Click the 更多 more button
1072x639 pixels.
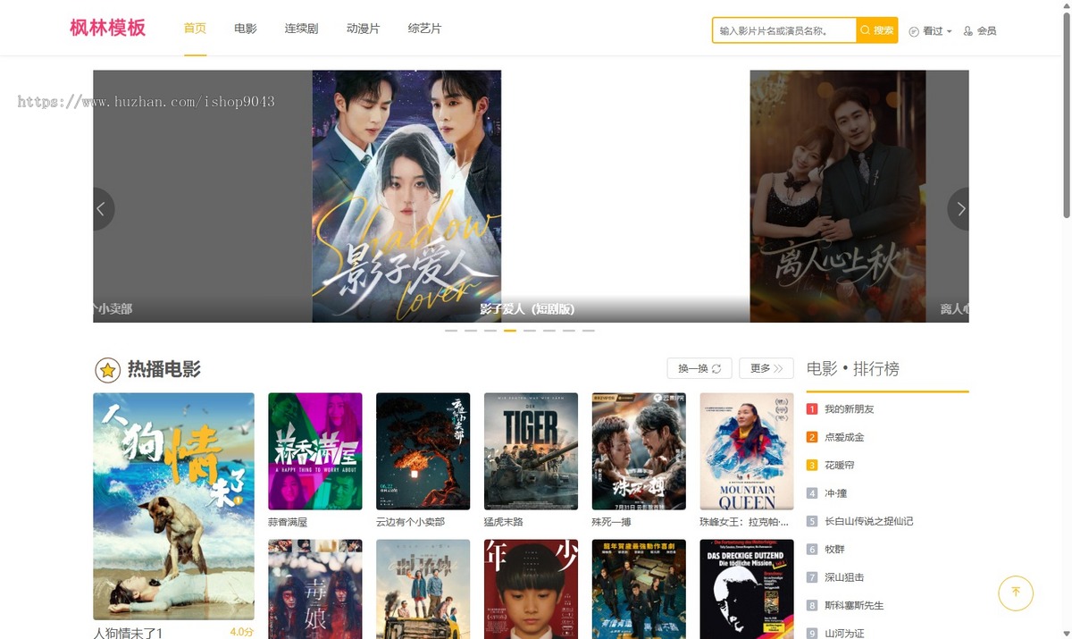coord(766,368)
